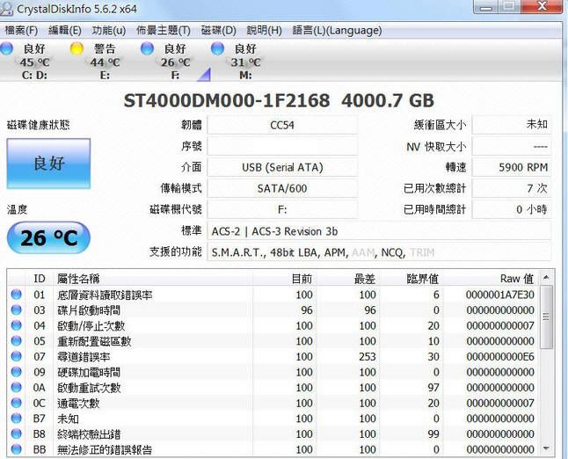
Task: Click the supported features S.M.A.R.T. field
Action: pyautogui.click(x=379, y=252)
